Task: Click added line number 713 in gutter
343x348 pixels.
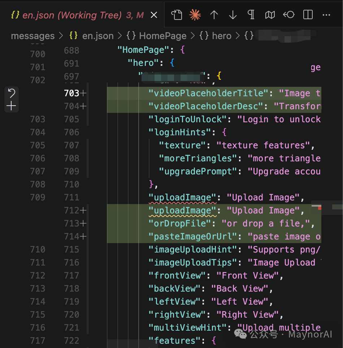Action: pos(71,223)
